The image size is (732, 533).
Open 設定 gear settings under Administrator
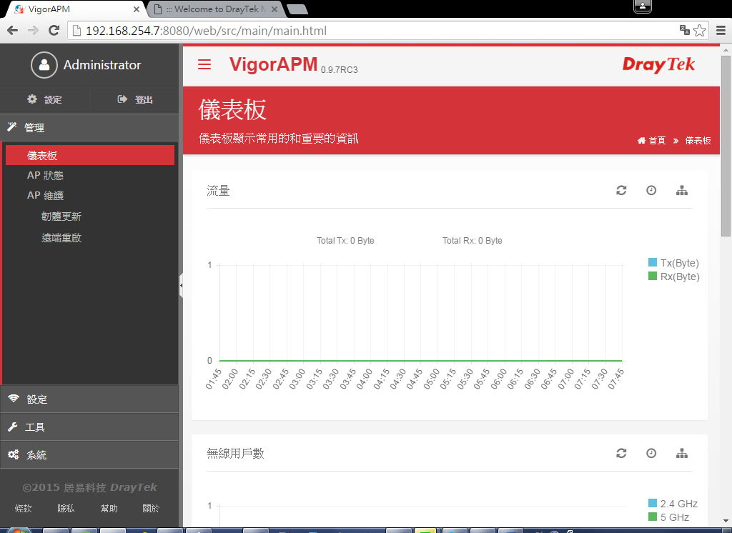point(44,99)
